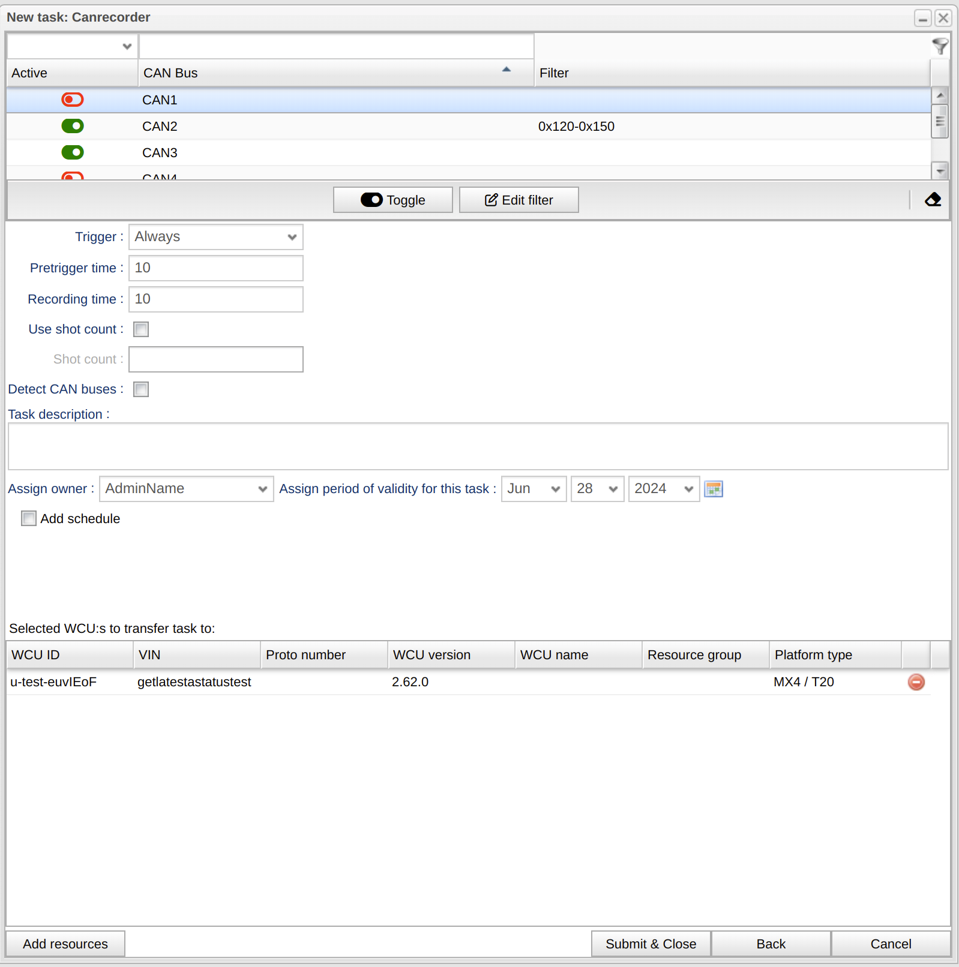Sort by CAN Bus column arrow
Viewport: 959px width, 967px height.
coord(506,70)
